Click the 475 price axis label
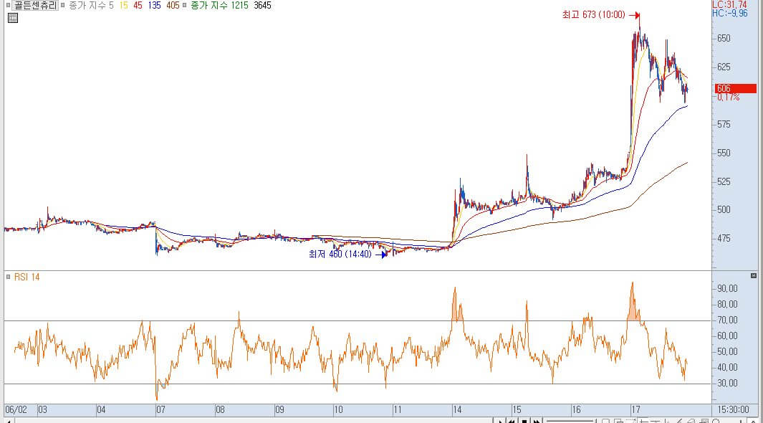This screenshot has height=423, width=763. click(724, 239)
